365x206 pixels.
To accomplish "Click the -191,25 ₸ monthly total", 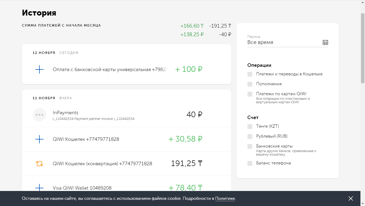I will point(220,26).
